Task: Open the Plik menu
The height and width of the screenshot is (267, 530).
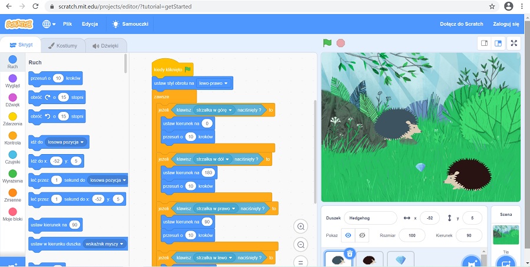Action: tap(67, 24)
